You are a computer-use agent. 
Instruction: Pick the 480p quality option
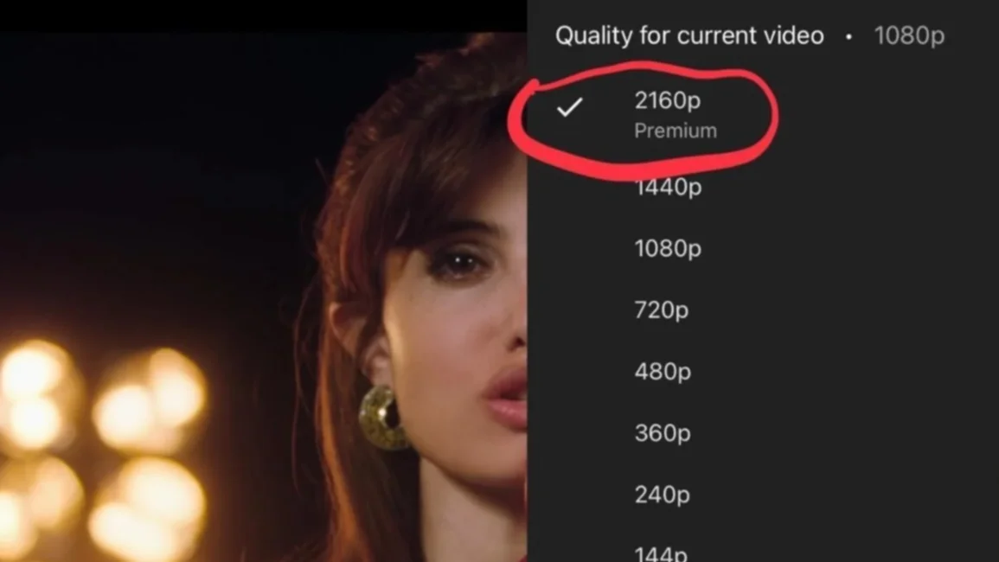663,372
